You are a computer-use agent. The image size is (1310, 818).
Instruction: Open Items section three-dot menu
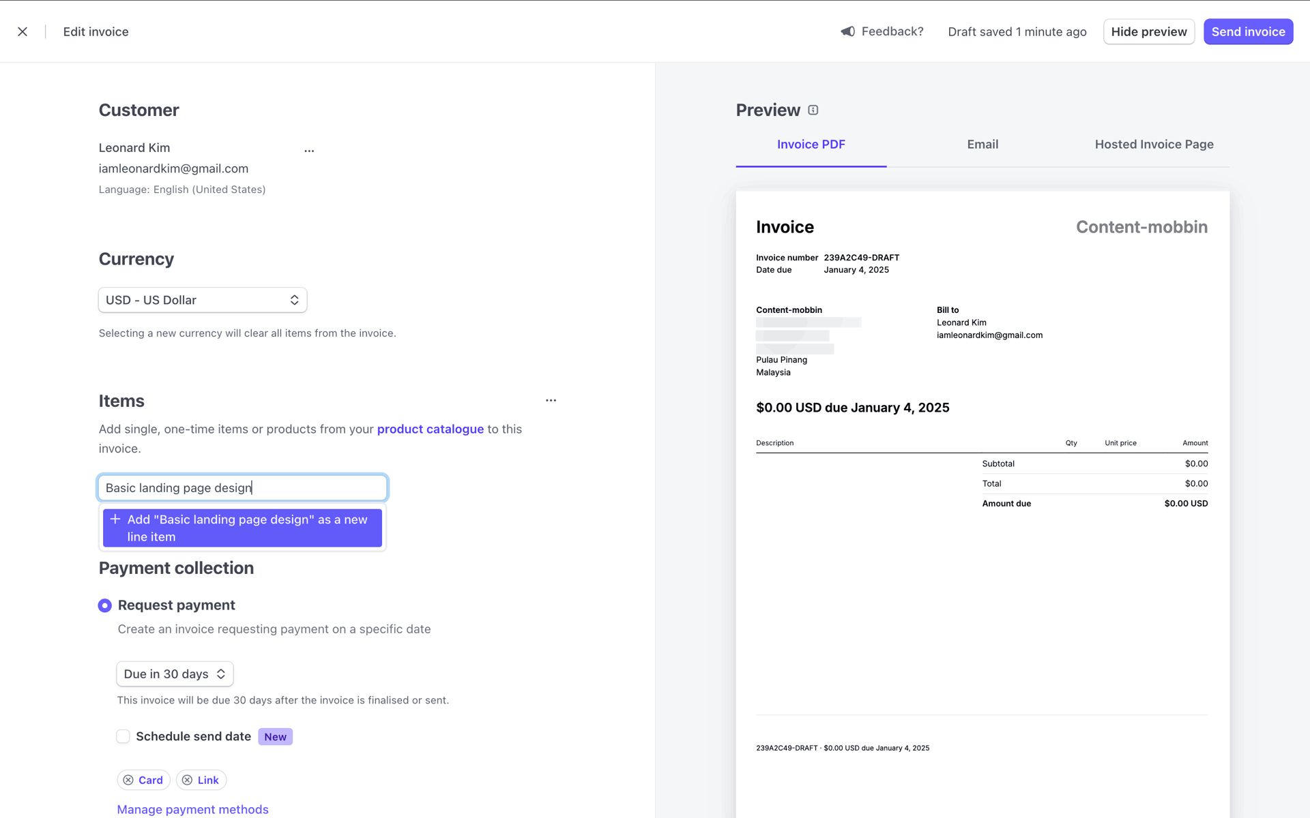[551, 401]
